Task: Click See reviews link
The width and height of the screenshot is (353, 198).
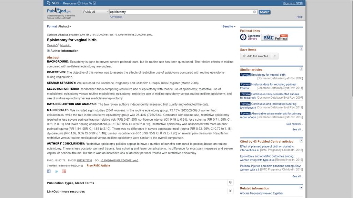Action: click(x=294, y=124)
